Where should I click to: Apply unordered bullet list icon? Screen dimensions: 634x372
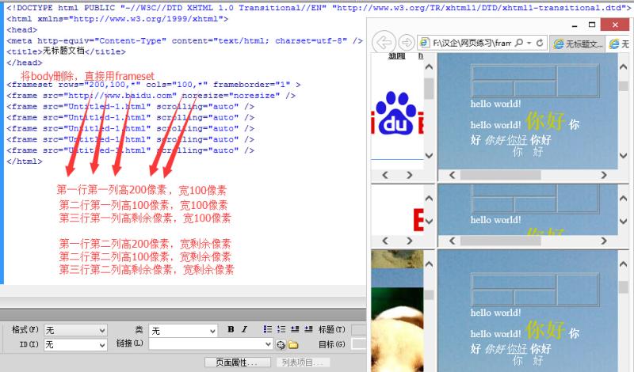click(268, 329)
